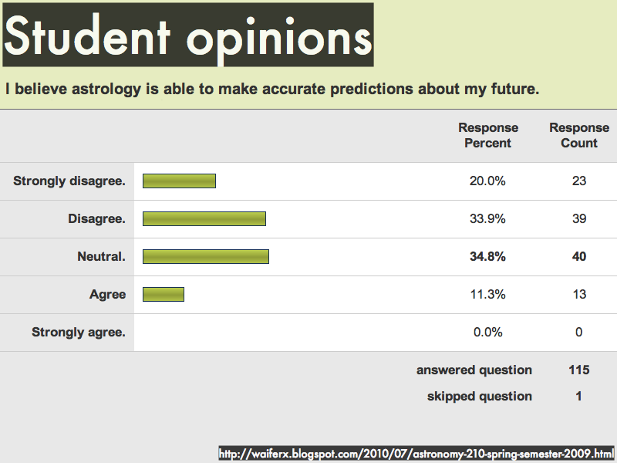Open the waiferx.blogspot.com source link
The width and height of the screenshot is (617, 463).
tap(416, 454)
